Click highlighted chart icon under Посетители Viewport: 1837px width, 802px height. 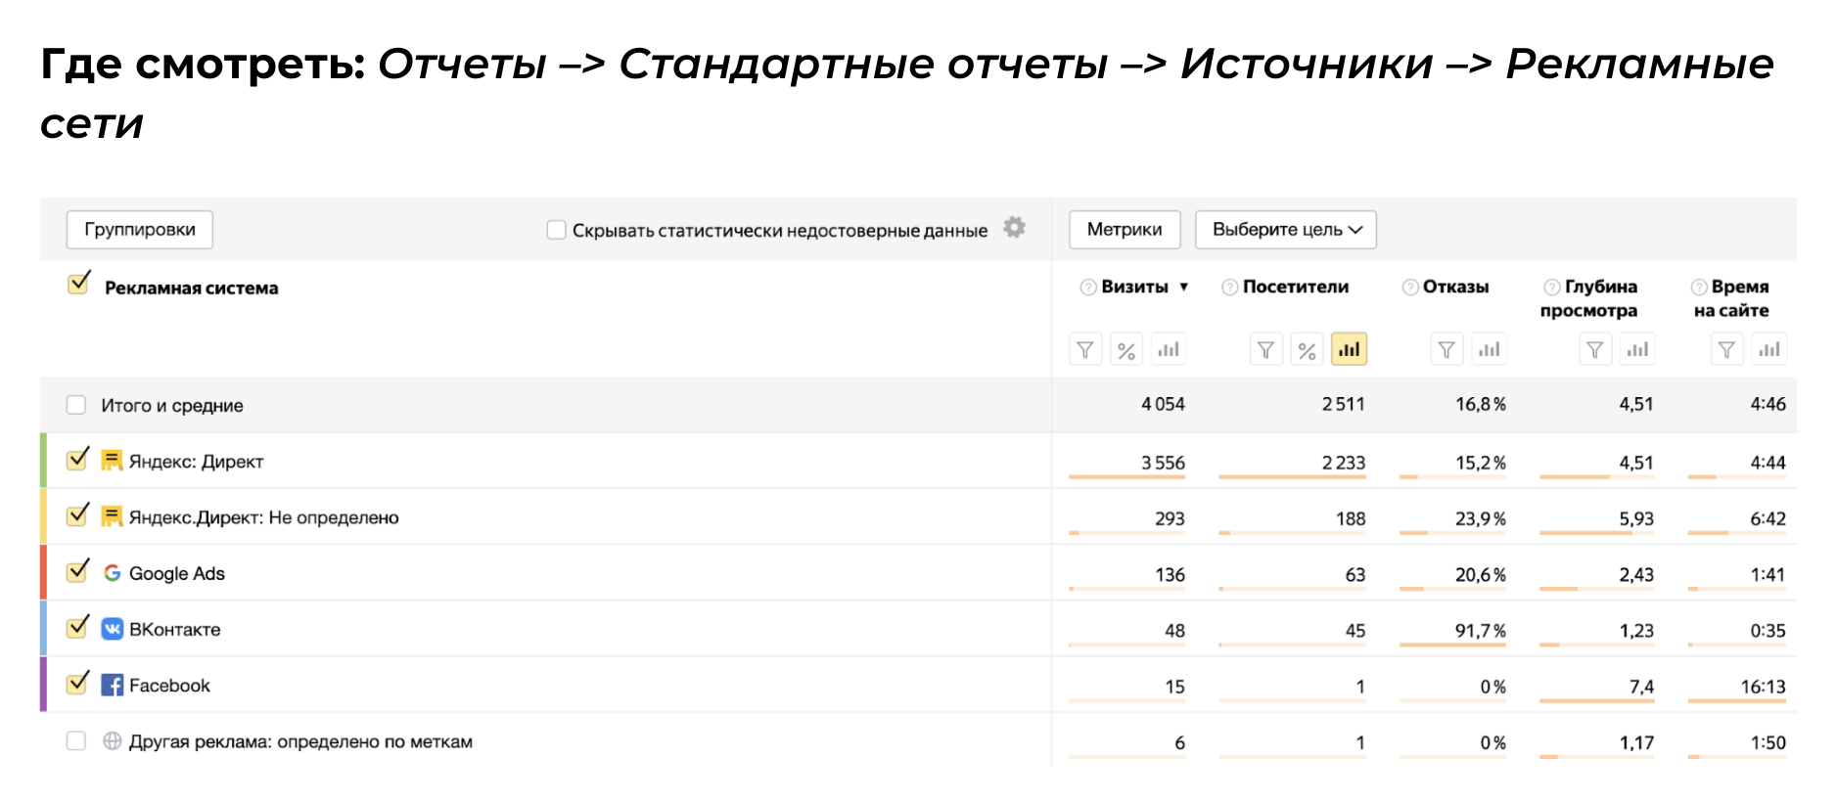(1348, 350)
